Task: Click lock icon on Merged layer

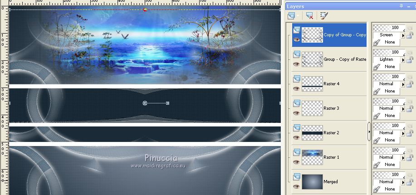Action: tap(410, 182)
